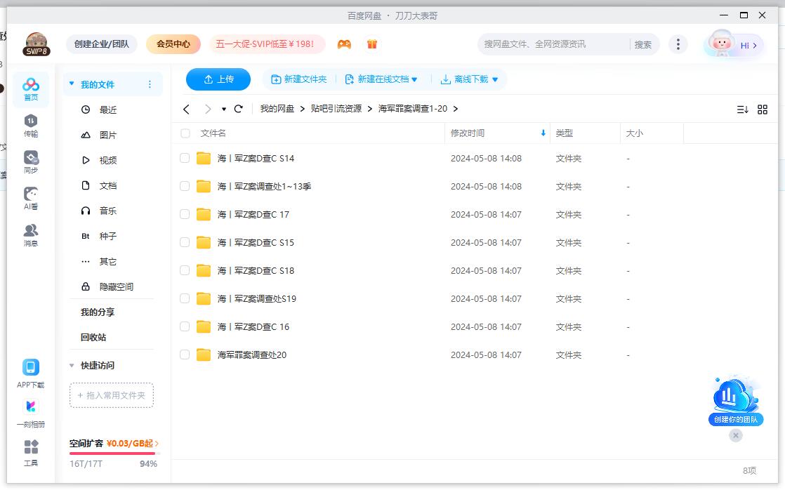
Task: Open the 首页 home icon in the sidebar
Action: (x=30, y=90)
